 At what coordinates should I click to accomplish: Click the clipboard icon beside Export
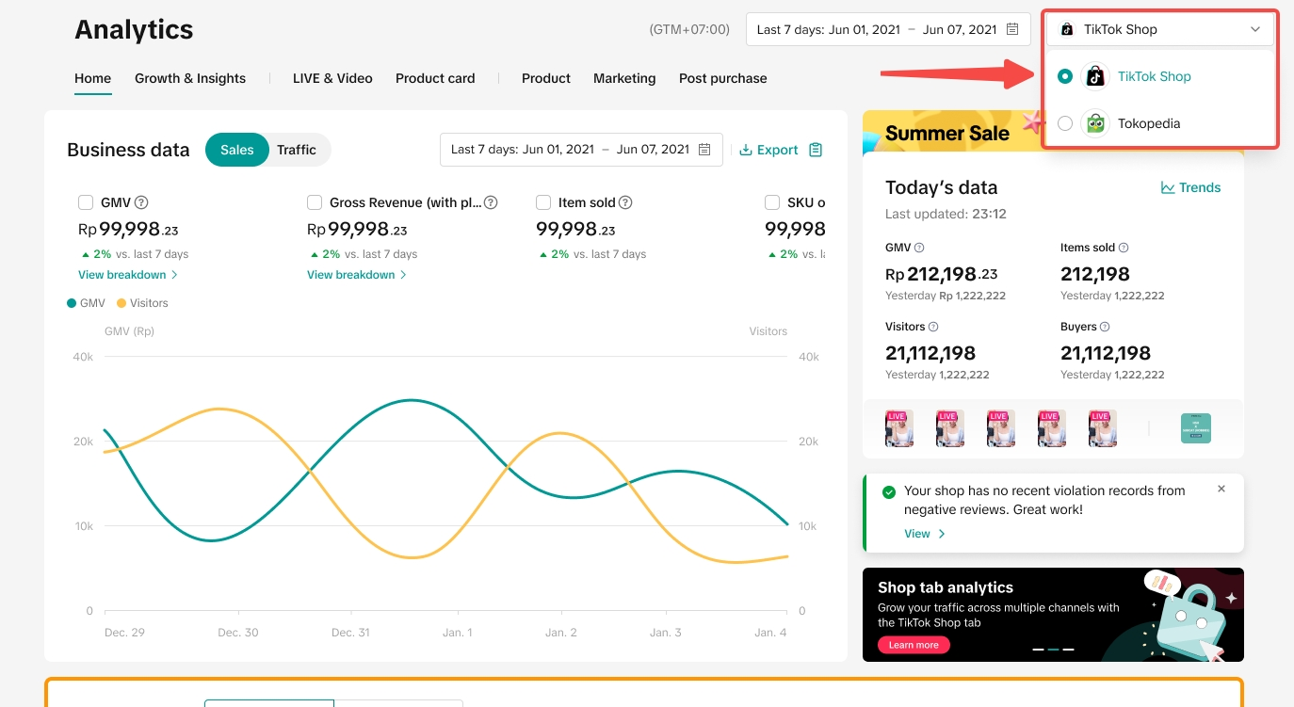tap(816, 150)
